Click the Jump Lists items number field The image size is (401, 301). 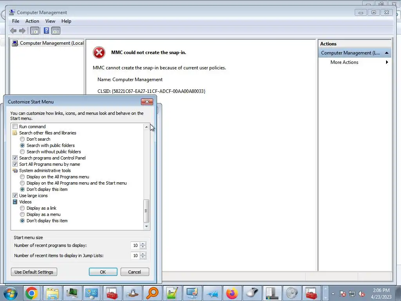135,256
